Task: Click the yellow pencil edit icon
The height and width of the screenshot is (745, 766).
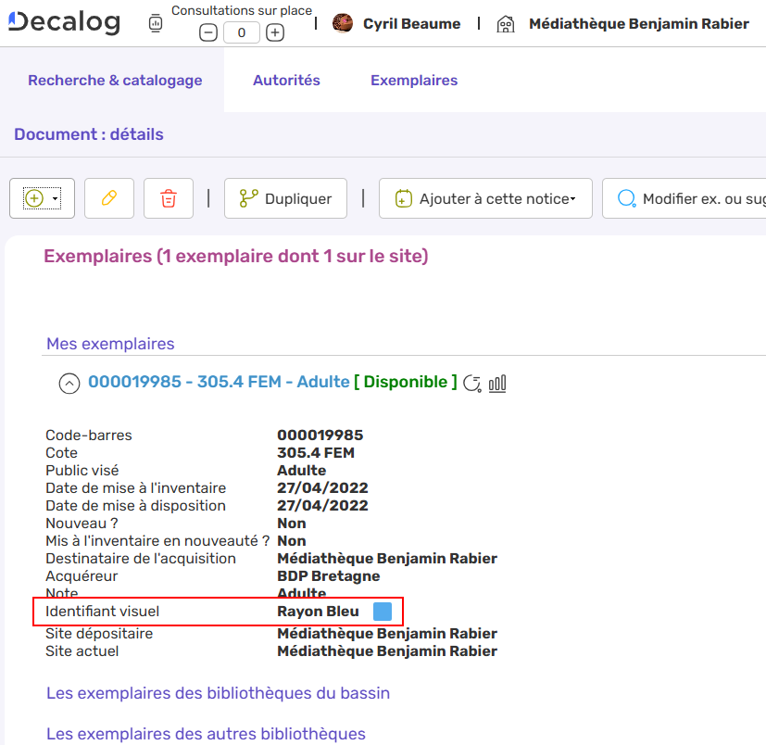Action: pos(108,197)
